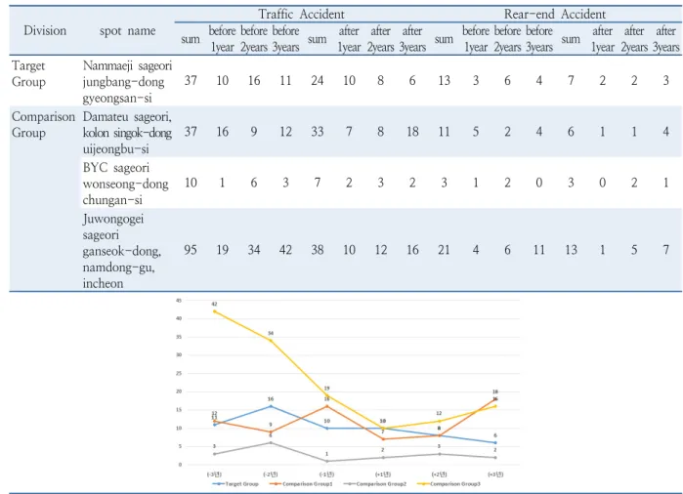Screen dimensions: 683x494
Task: Click first sum value 37 in Damateu row
Action: point(191,132)
